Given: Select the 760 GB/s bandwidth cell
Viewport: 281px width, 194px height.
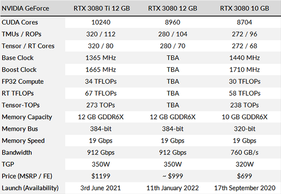Looking at the screenshot, I should click(244, 152).
